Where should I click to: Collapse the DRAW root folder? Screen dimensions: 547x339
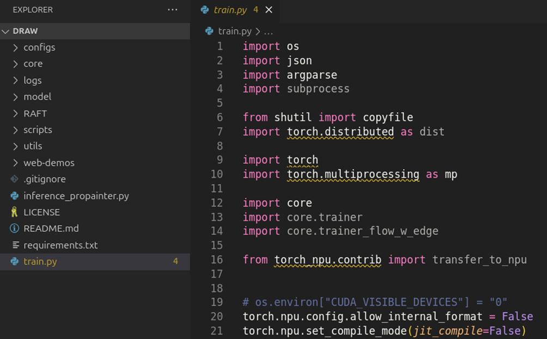pos(6,31)
